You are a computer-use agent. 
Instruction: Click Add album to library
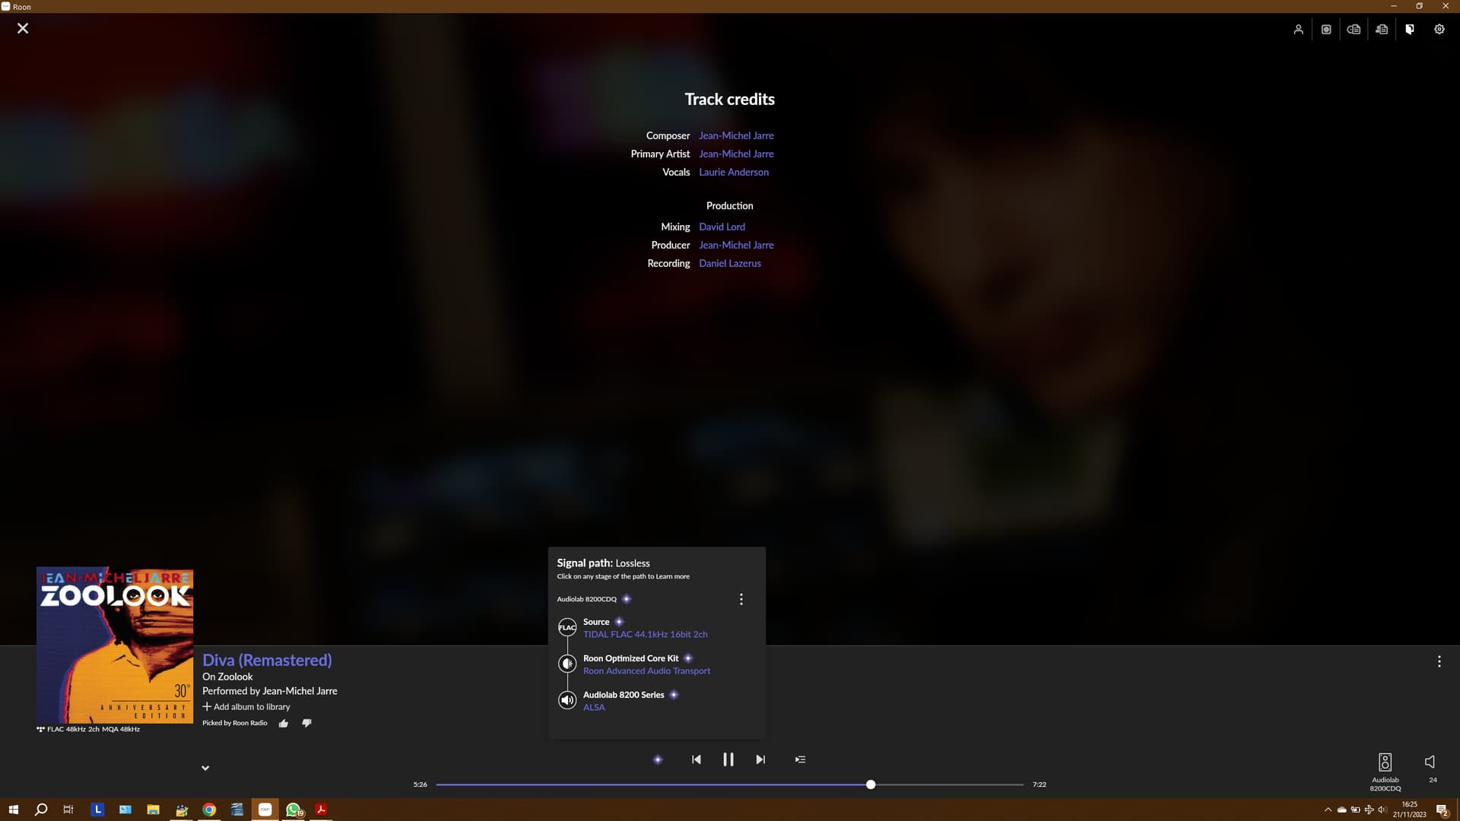[246, 706]
